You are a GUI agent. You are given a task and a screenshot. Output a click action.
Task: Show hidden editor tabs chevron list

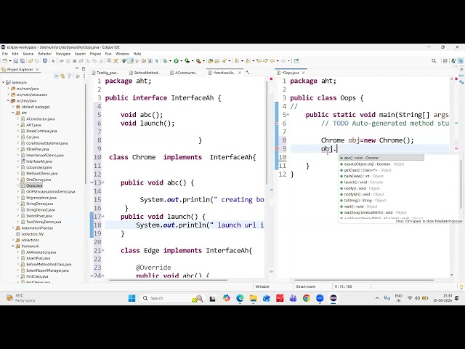pyautogui.click(x=247, y=73)
